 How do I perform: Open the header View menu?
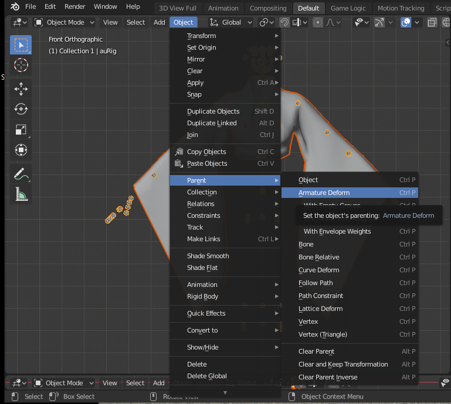(110, 22)
